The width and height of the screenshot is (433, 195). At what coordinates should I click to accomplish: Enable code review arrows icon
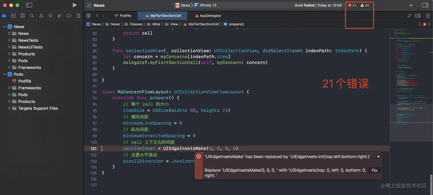(x=410, y=16)
